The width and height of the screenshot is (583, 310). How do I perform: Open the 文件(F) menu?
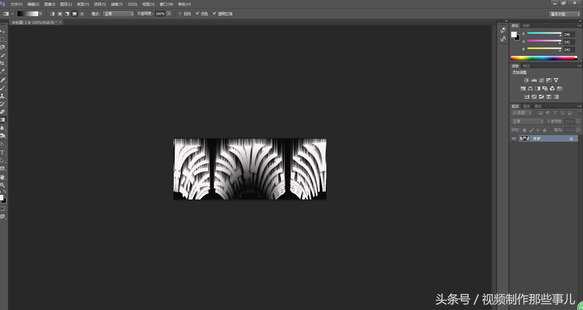[16, 4]
